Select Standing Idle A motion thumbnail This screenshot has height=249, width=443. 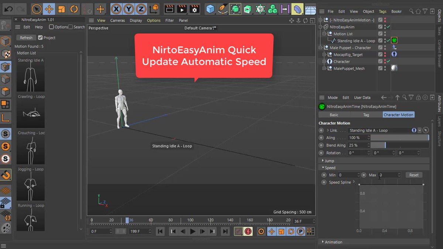(31, 77)
